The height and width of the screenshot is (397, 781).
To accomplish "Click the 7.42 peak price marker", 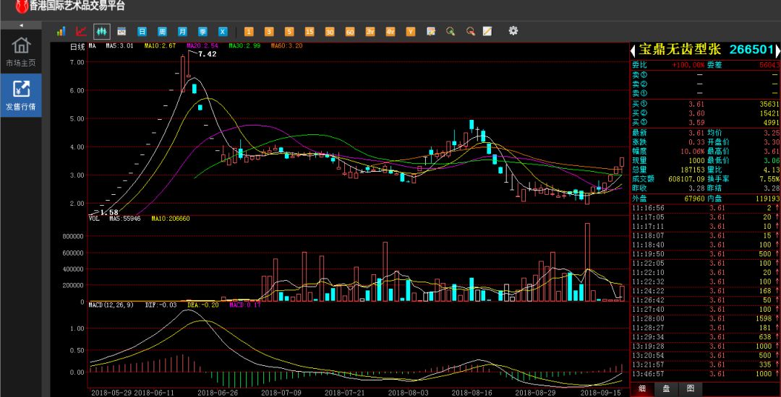I will point(208,54).
